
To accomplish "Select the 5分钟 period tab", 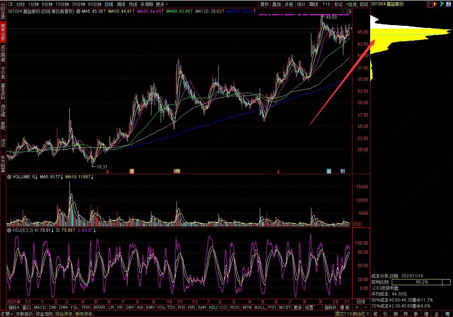I will (47, 4).
